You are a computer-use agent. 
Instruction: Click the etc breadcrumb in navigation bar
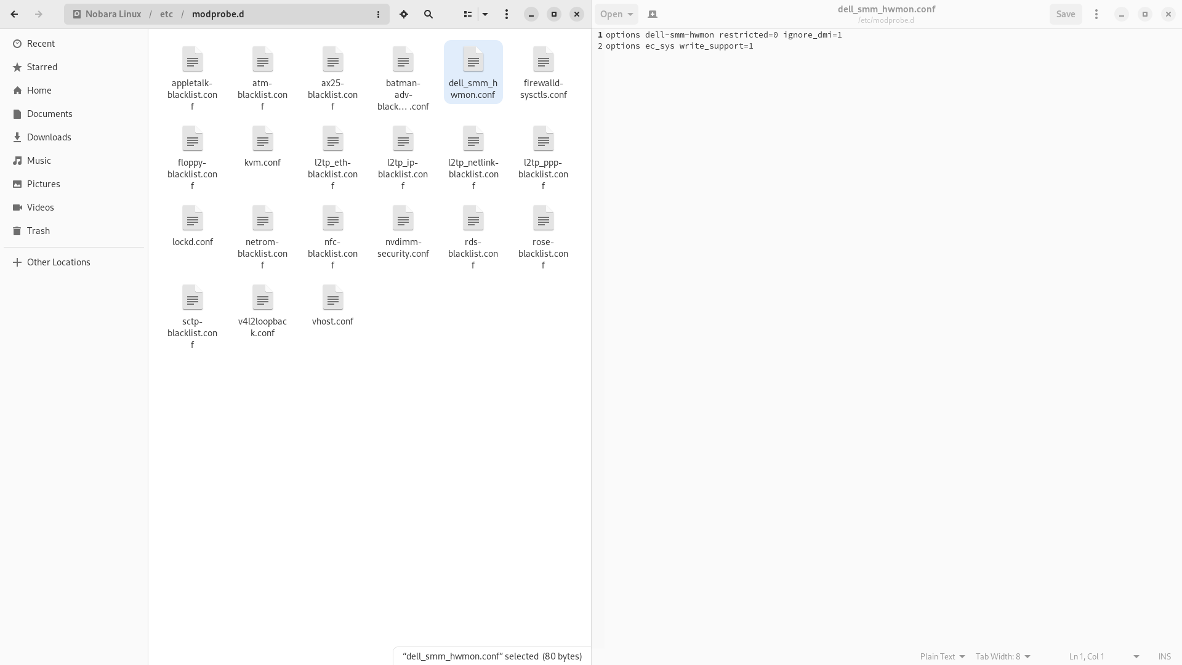click(x=166, y=14)
